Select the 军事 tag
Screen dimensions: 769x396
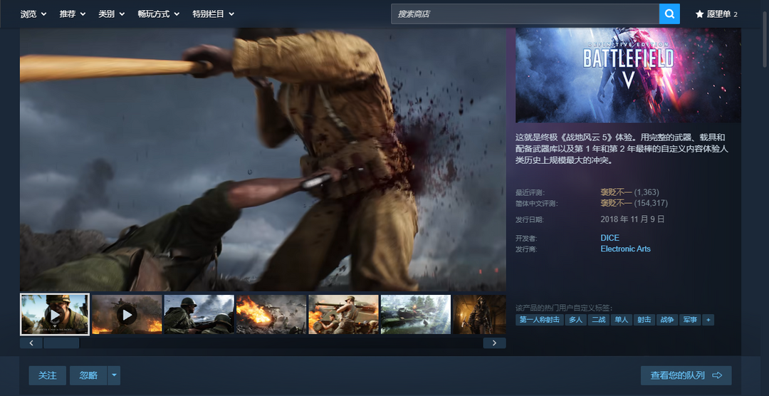690,320
